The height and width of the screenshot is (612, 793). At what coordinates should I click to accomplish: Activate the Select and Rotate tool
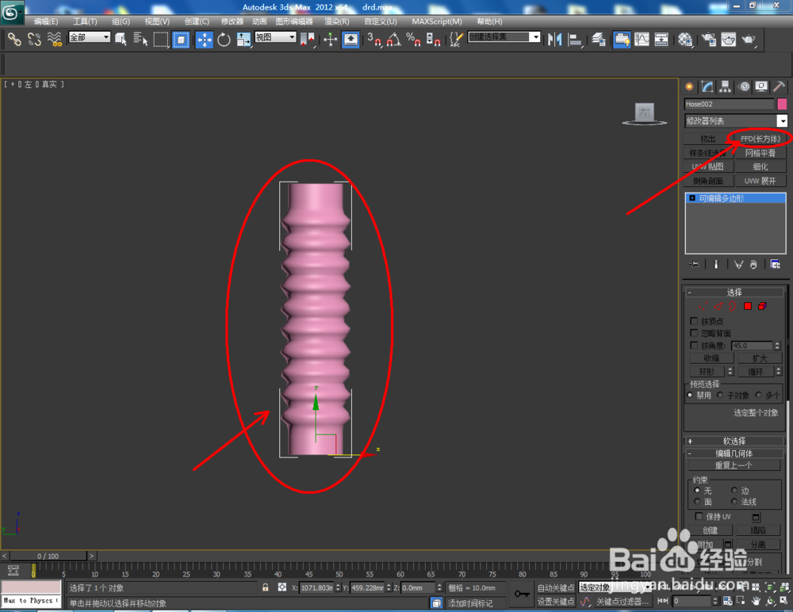click(224, 40)
